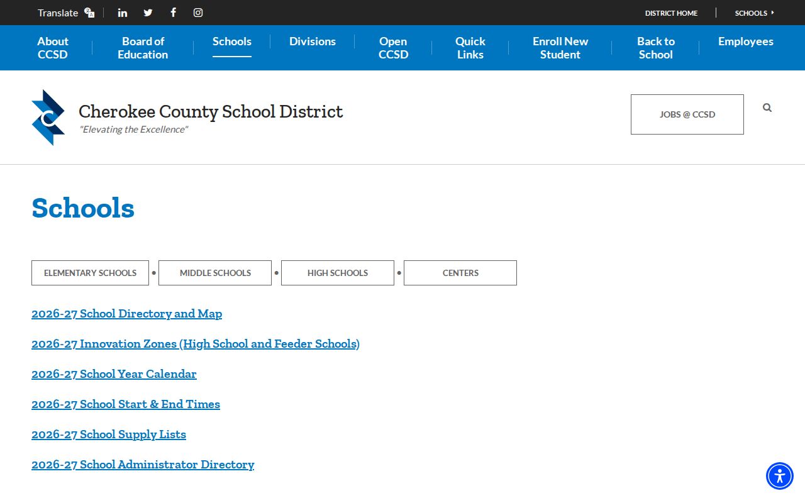Click the Translate text label

pyautogui.click(x=58, y=13)
